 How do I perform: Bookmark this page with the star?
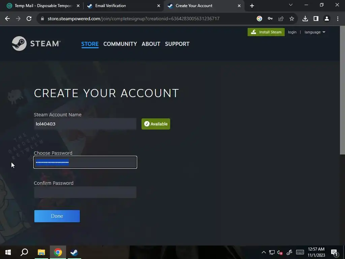[292, 19]
